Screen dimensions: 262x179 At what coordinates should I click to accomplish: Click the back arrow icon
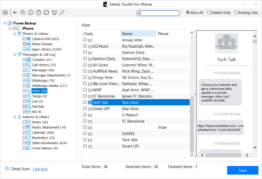15,12
